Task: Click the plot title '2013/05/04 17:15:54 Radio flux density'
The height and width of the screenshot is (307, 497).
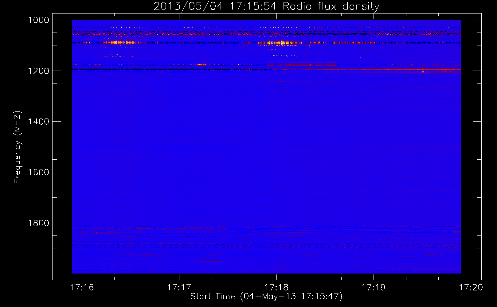Action: pos(266,6)
